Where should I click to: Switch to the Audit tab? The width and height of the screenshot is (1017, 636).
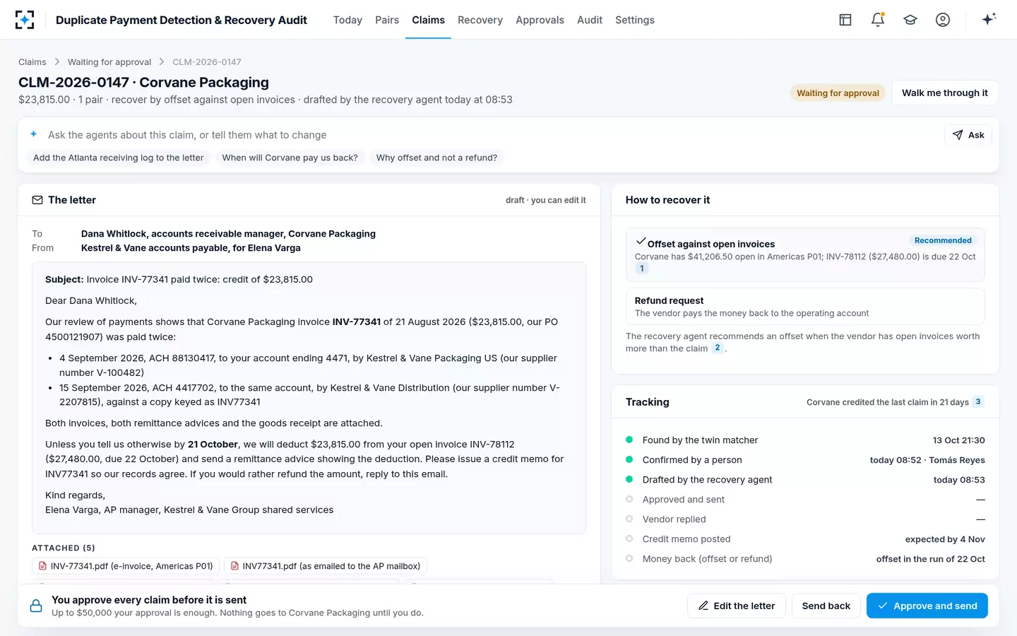coord(590,20)
